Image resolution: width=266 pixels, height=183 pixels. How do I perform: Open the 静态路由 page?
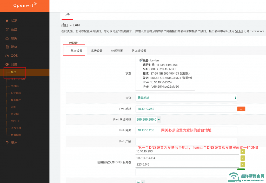(16, 100)
